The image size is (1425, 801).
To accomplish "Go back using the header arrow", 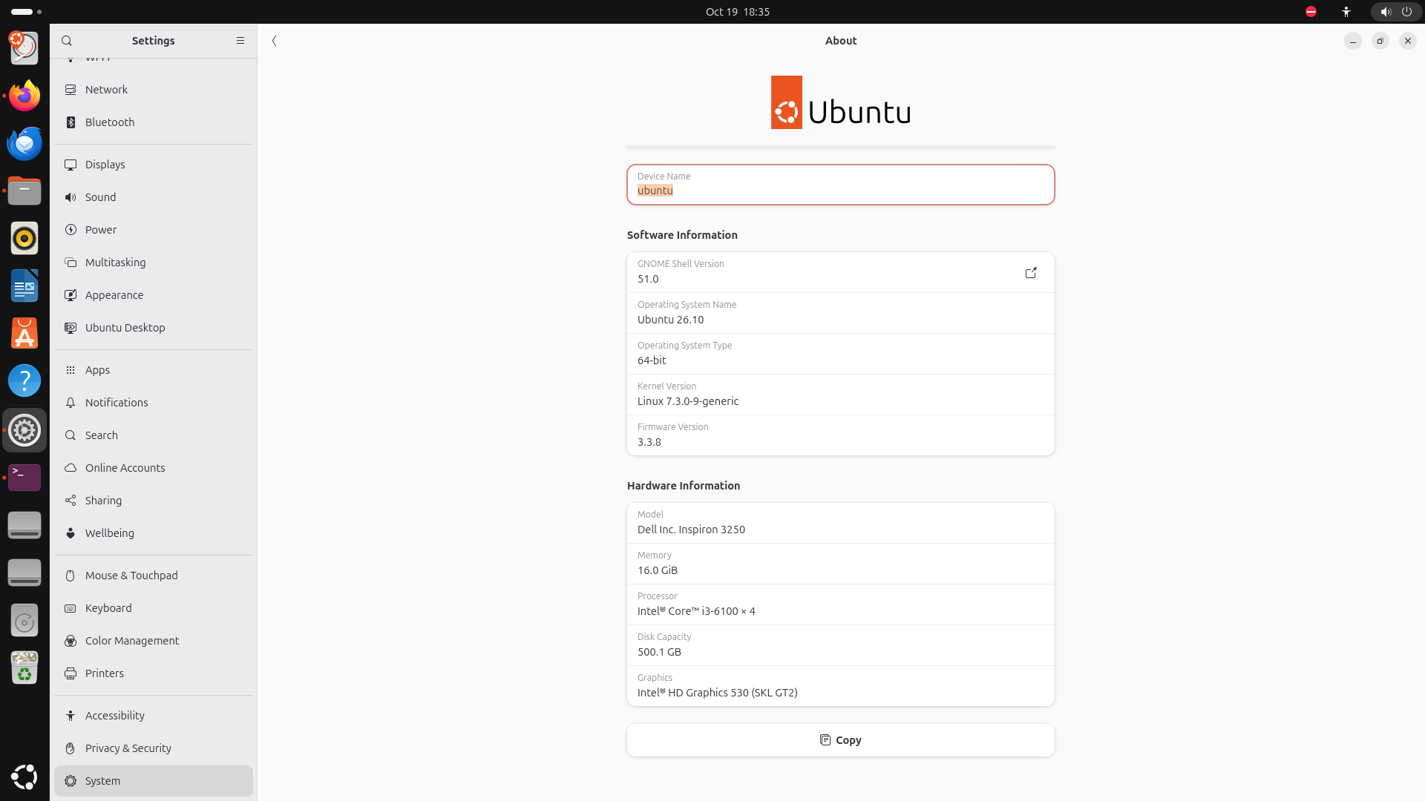I will tap(275, 41).
